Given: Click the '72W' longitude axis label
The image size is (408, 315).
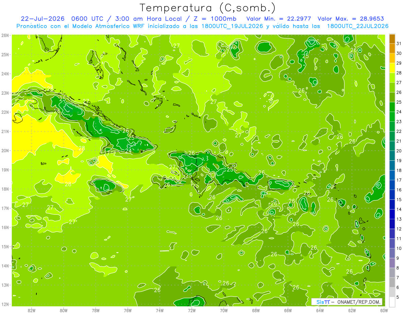Looking at the screenshot, I should coord(192,310).
